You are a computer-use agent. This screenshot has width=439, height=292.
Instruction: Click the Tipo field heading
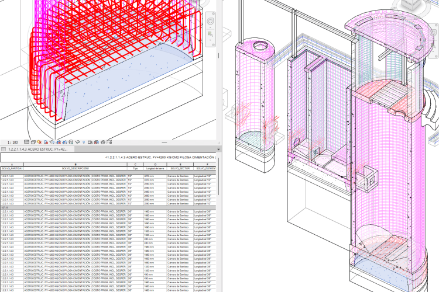pos(136,169)
